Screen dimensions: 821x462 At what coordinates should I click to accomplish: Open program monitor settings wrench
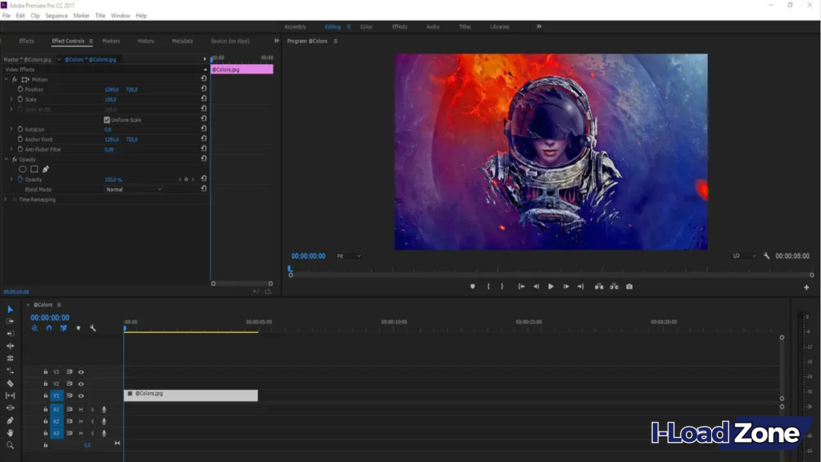[766, 256]
